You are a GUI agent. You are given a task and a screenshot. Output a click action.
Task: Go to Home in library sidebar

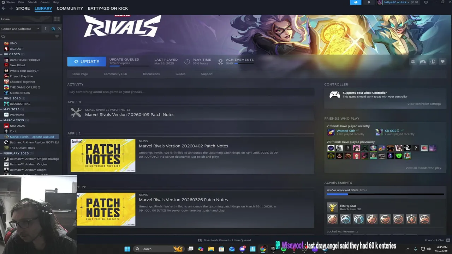click(x=5, y=19)
